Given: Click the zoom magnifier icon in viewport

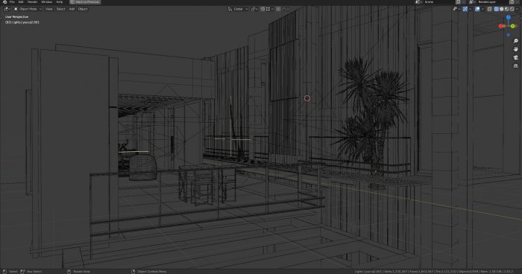Looking at the screenshot, I should tap(516, 41).
